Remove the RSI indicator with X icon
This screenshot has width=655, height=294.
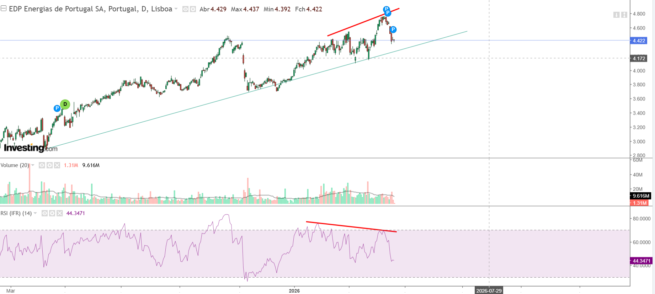[x=59, y=213]
